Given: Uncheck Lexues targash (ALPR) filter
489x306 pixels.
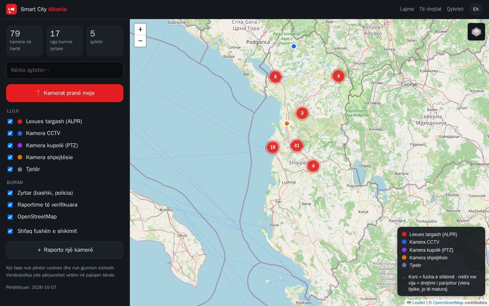Looking at the screenshot, I should tap(10, 121).
